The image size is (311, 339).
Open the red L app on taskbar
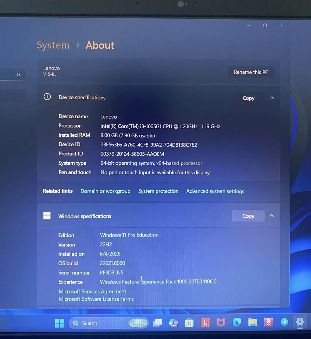tap(205, 323)
